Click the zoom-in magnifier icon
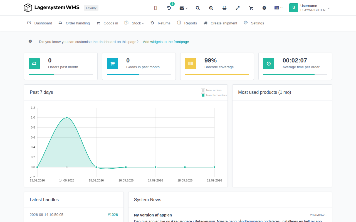This screenshot has height=222, width=356. (211, 8)
